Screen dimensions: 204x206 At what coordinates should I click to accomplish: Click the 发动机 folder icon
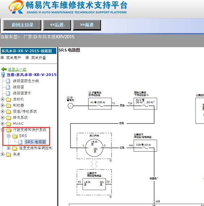coord(8,99)
